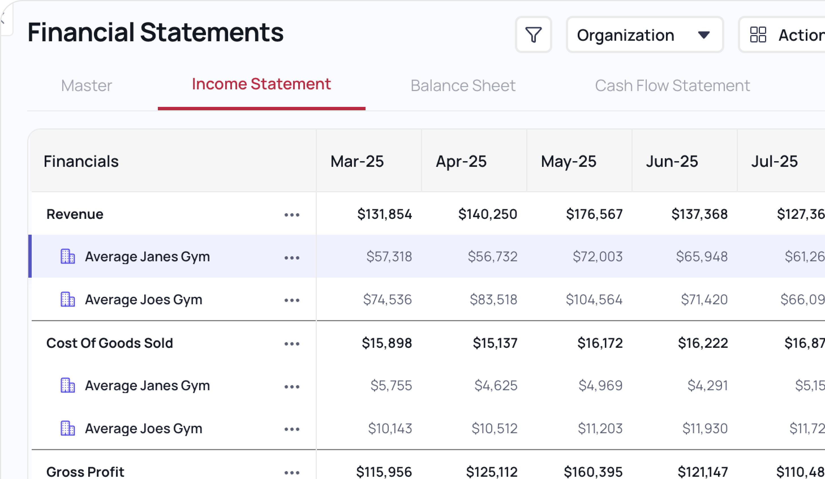Open the Balance Sheet tab

coord(463,86)
